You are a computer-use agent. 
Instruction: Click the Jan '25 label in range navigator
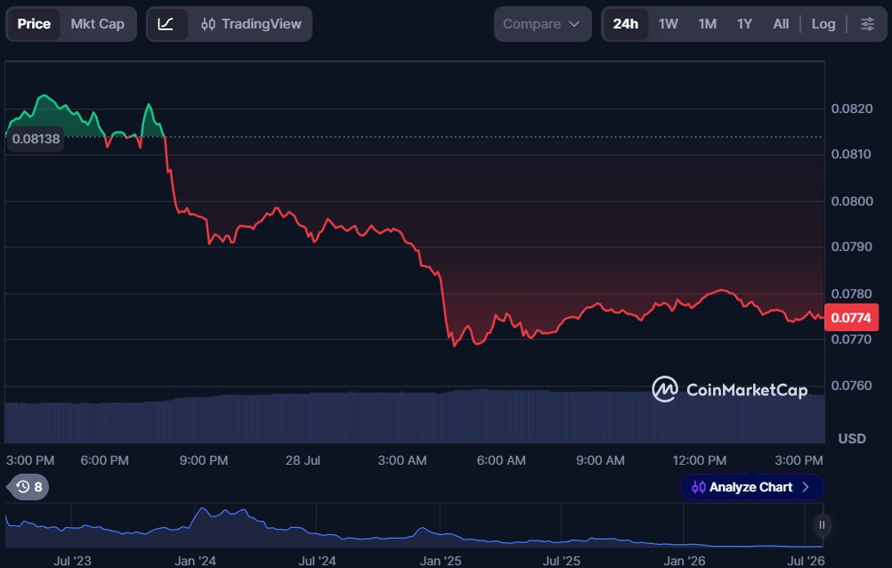[441, 561]
